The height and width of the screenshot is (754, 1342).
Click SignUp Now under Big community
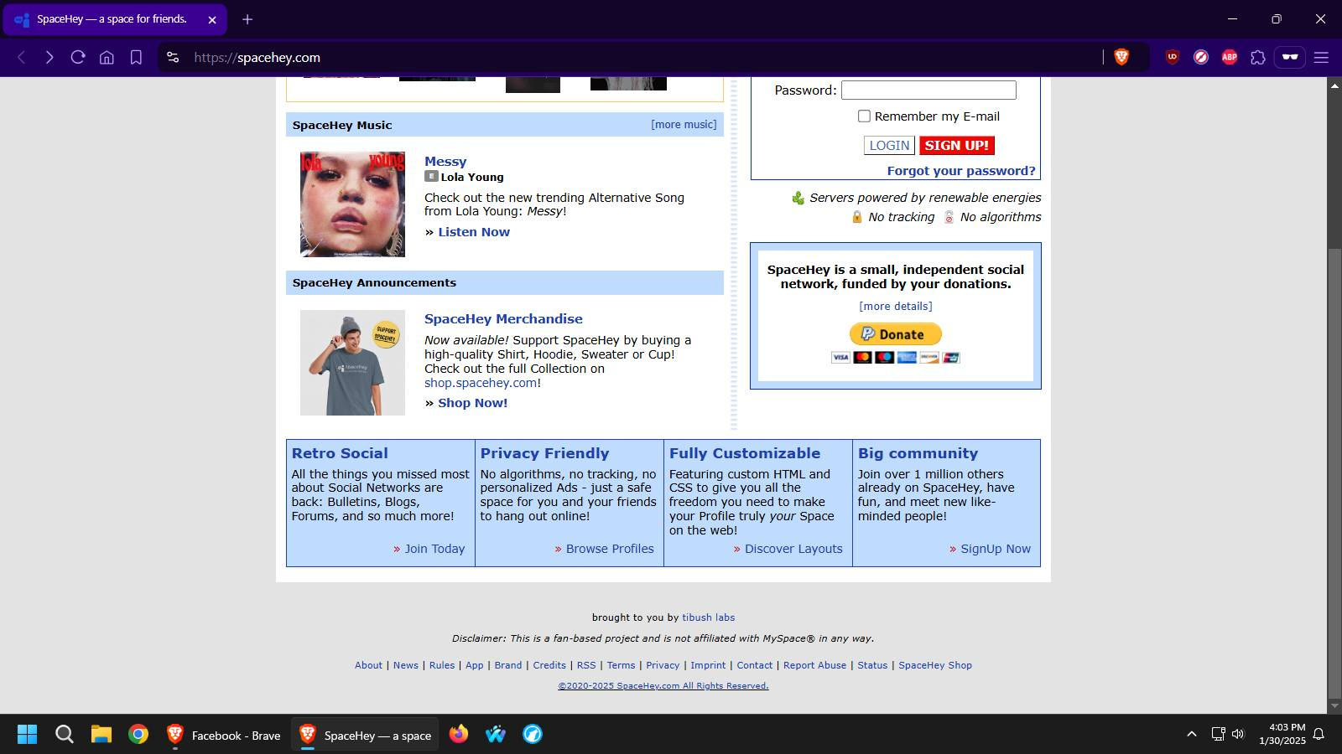coord(996,549)
